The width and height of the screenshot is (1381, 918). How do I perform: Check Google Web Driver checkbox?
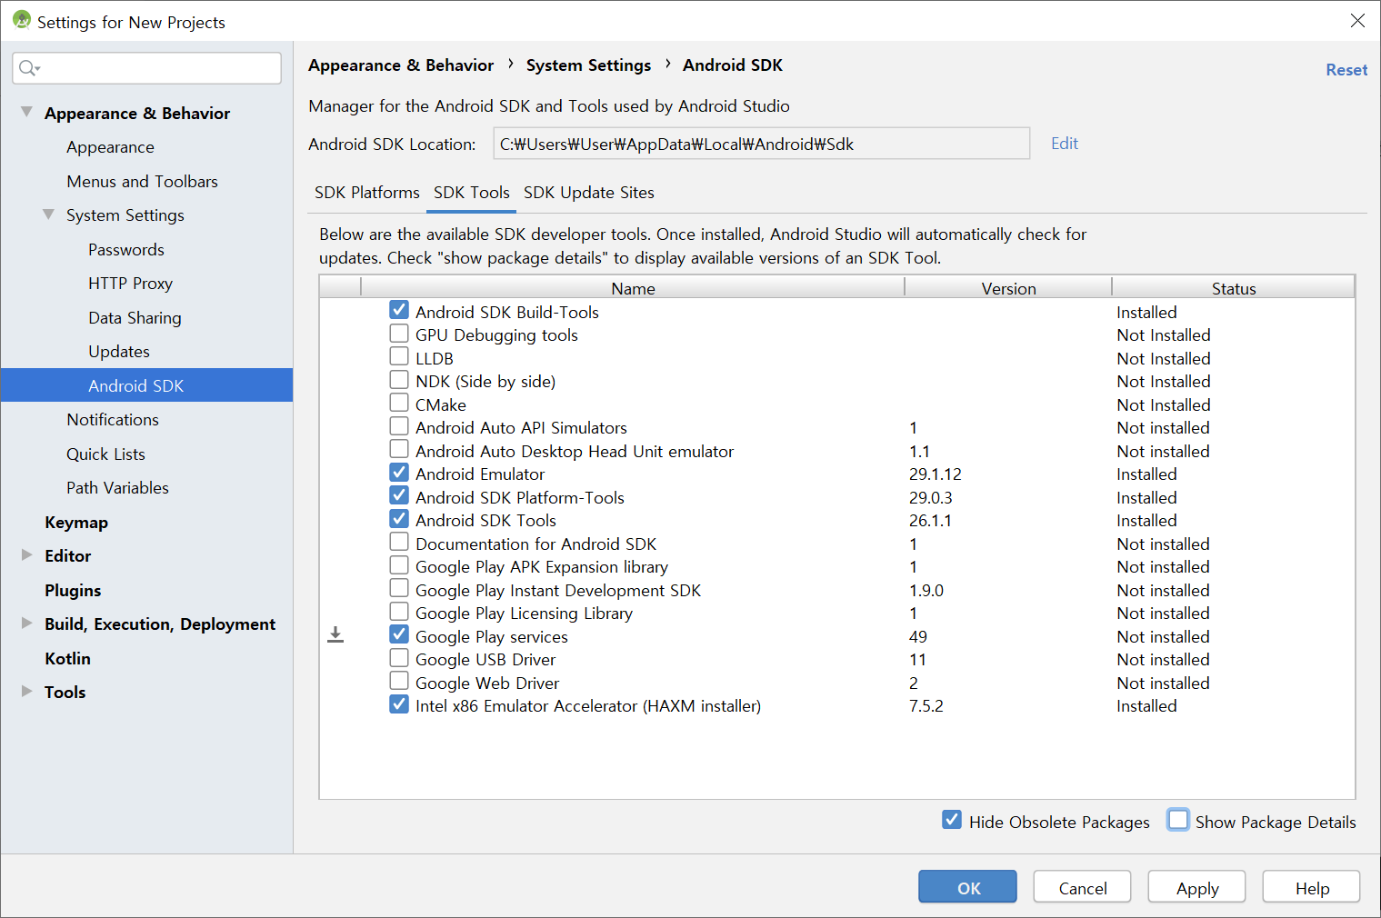[399, 681]
